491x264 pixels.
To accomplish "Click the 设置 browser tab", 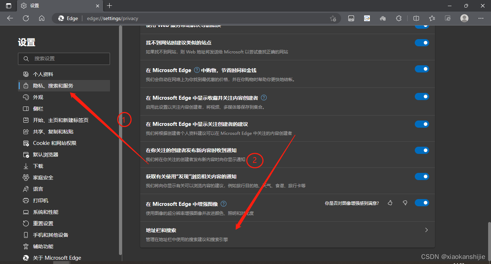I will (60, 6).
